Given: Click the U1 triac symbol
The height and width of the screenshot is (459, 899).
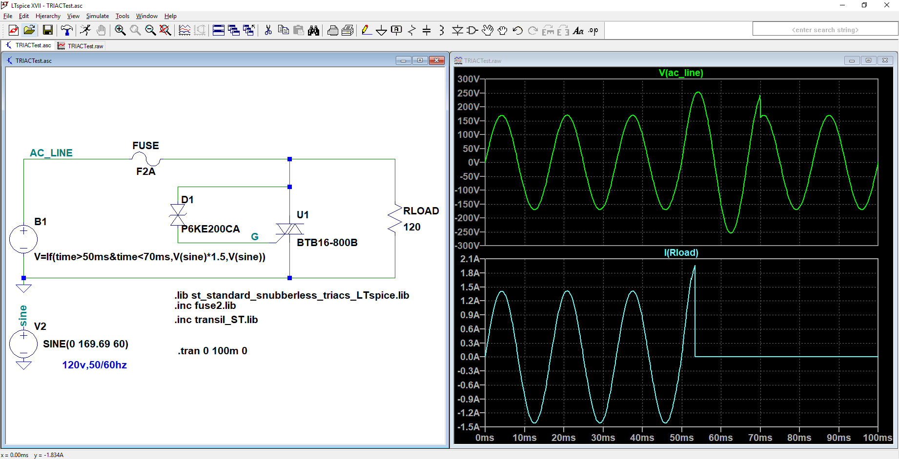Looking at the screenshot, I should pos(289,229).
